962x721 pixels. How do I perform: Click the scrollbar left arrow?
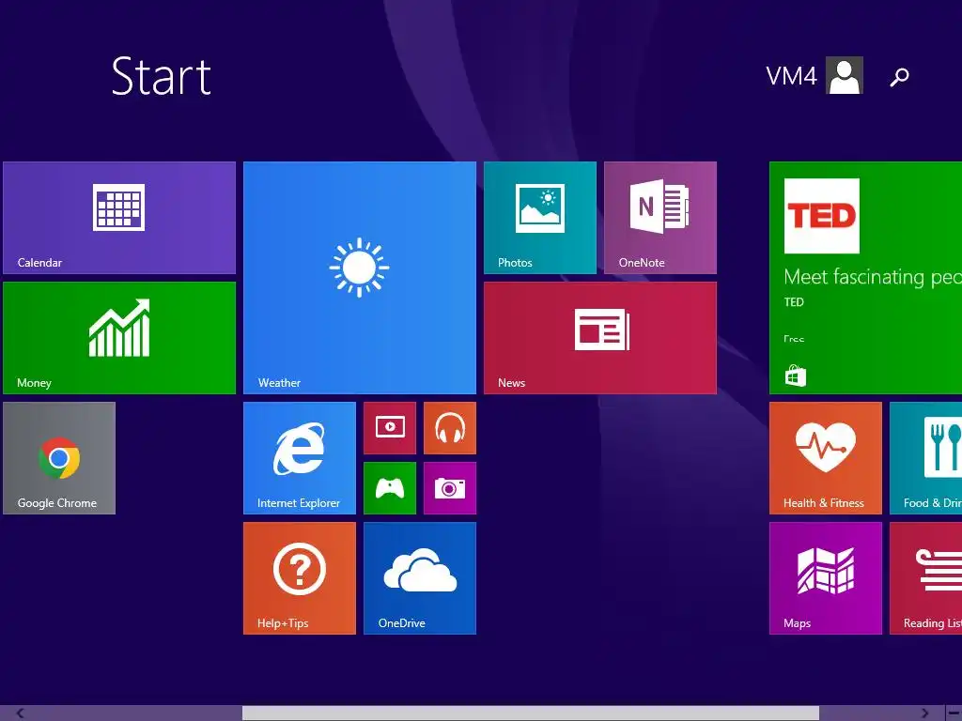[x=21, y=713]
